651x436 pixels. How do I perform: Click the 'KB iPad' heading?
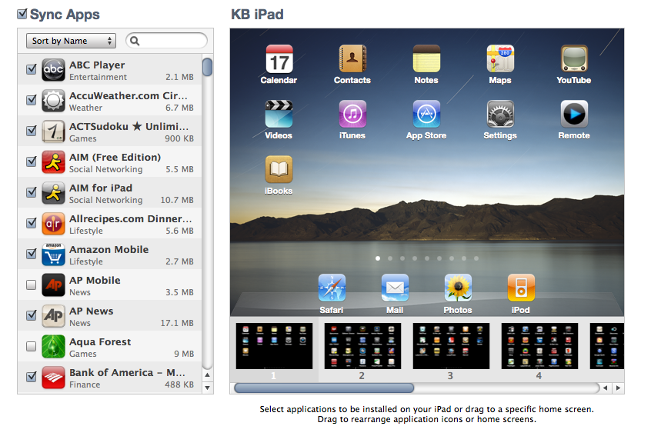(258, 15)
